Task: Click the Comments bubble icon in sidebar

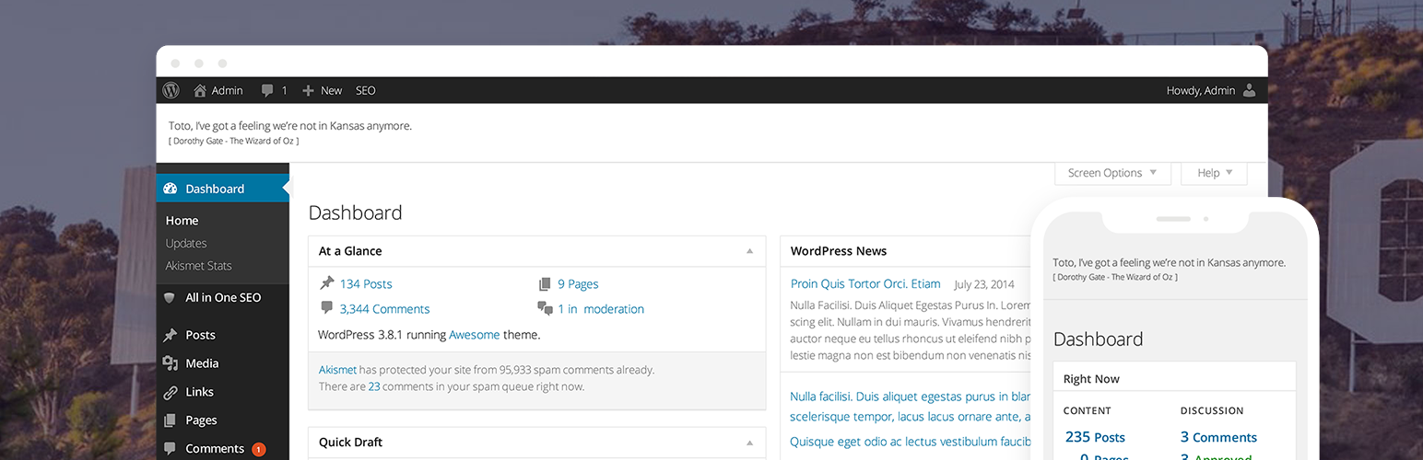Action: coord(170,448)
